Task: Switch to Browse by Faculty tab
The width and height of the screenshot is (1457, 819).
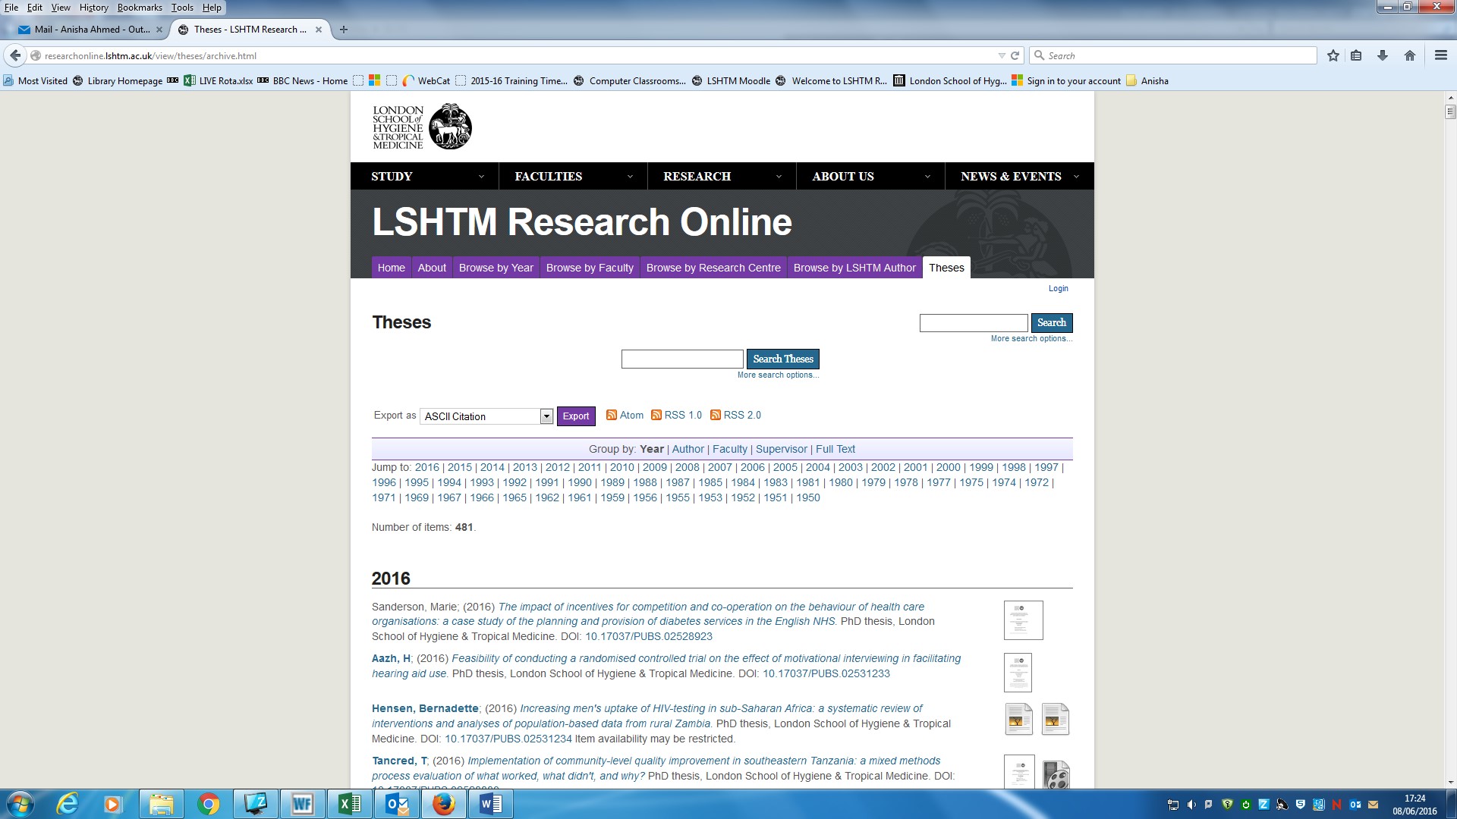Action: (589, 268)
